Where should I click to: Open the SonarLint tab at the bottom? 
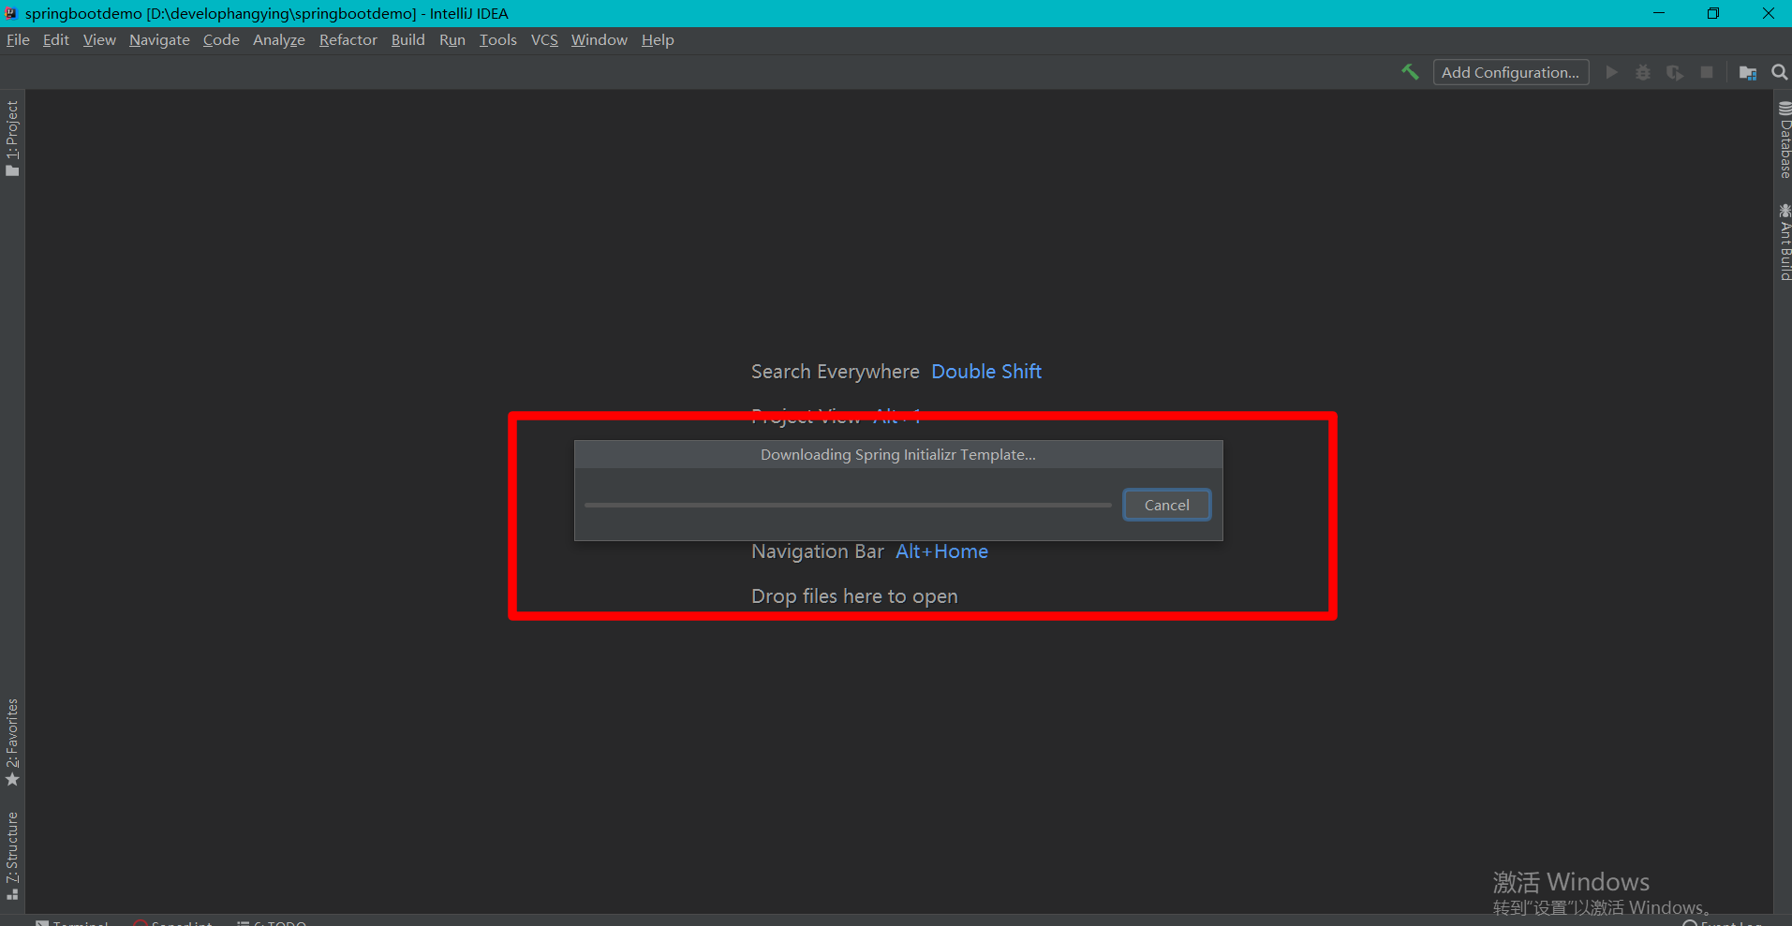click(x=173, y=921)
